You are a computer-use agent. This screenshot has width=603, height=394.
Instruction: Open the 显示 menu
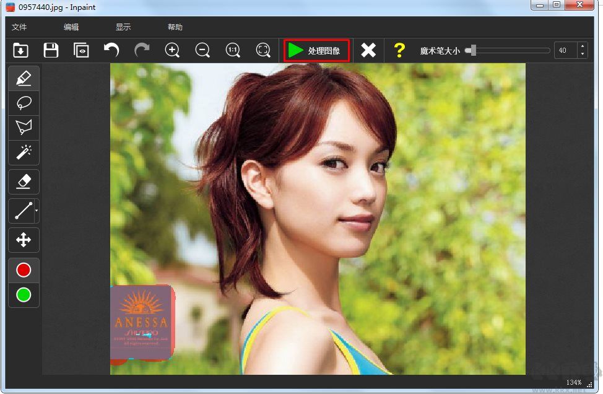121,27
